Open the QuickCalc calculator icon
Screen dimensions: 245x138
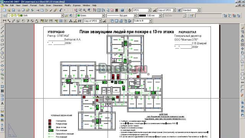pos(116,10)
